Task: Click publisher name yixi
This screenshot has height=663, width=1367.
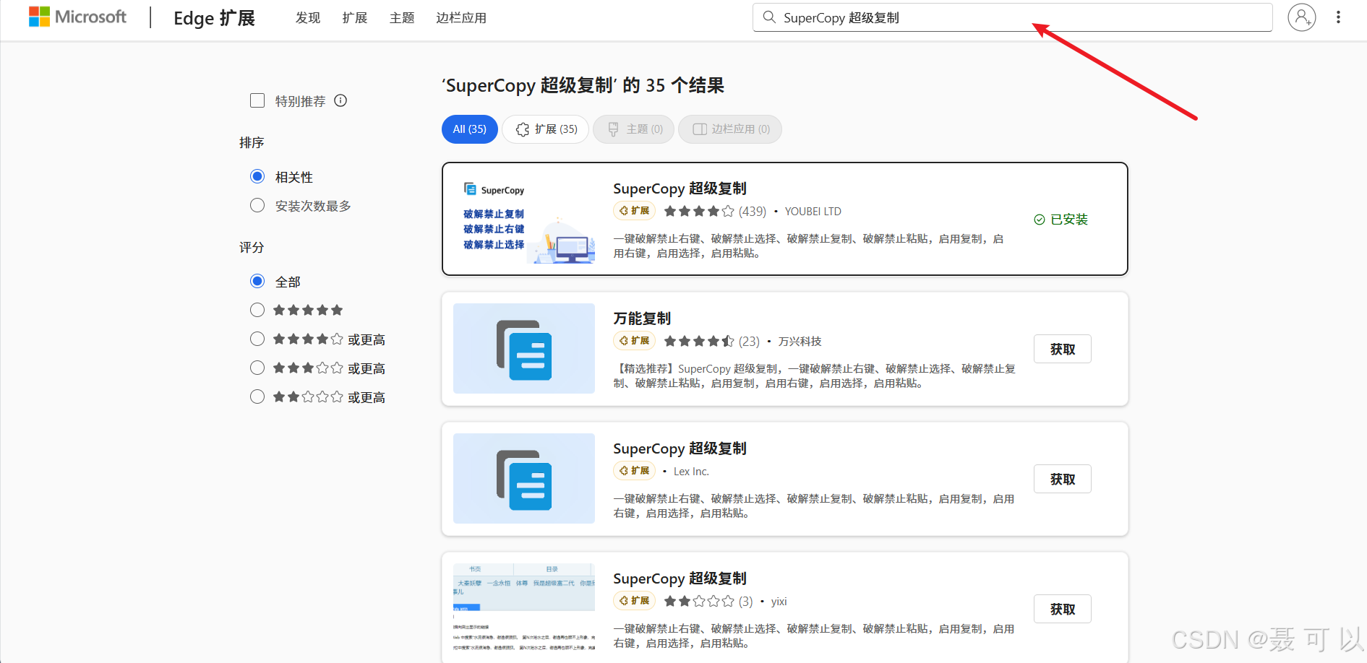Action: [779, 601]
